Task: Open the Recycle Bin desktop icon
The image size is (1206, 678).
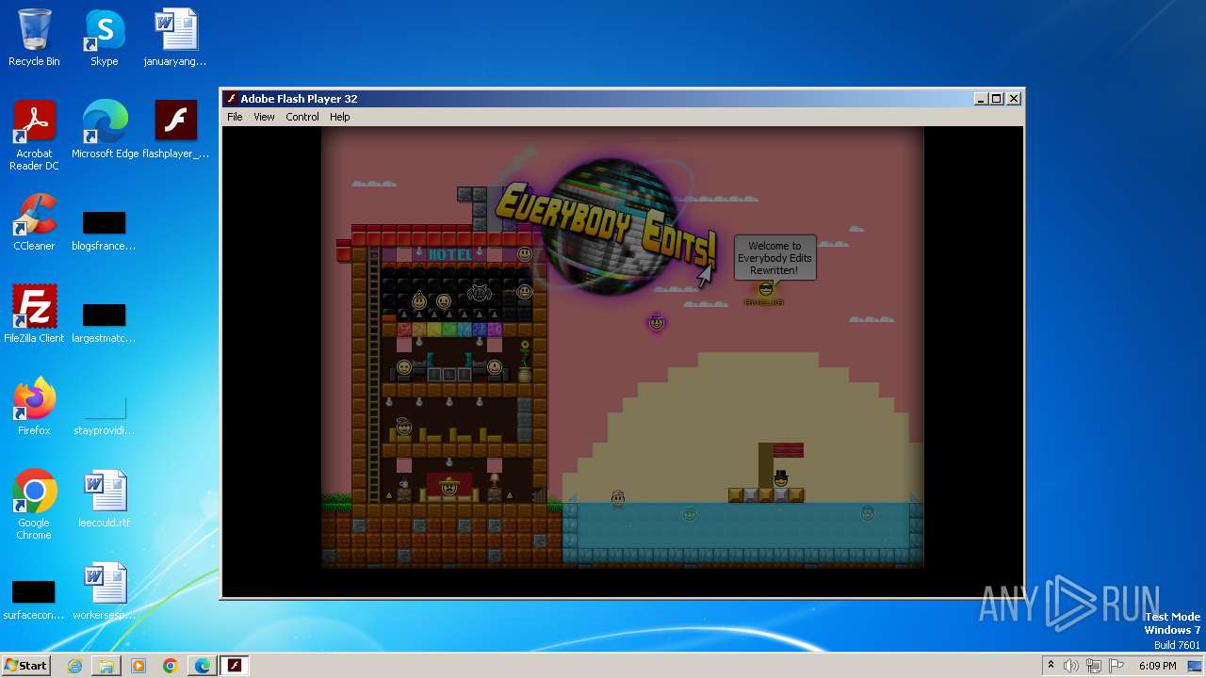Action: coord(34,39)
